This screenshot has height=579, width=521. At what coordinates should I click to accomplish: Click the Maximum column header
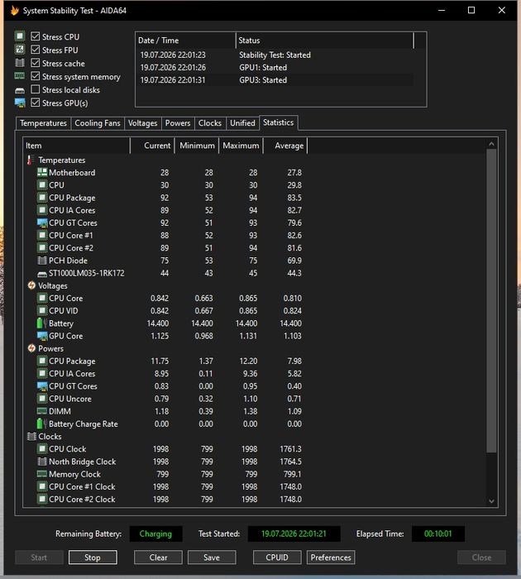pos(241,146)
